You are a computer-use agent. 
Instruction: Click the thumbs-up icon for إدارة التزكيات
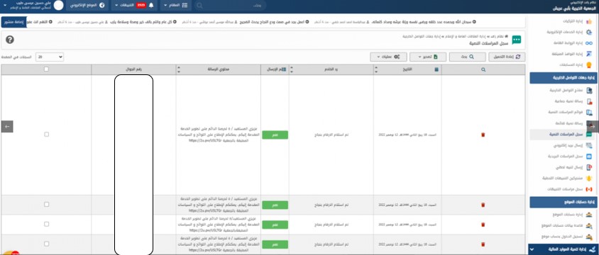coord(589,22)
